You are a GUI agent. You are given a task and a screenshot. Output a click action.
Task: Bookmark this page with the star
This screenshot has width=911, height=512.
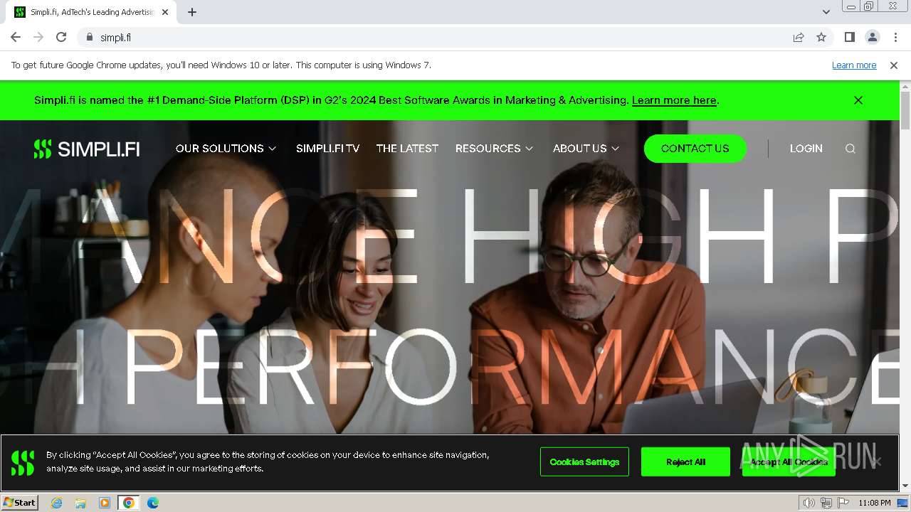click(821, 38)
